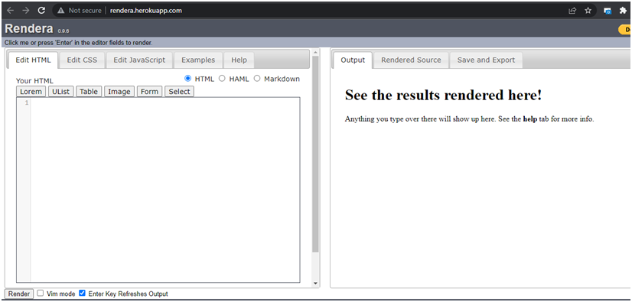
Task: Select the HTML radio button
Action: pyautogui.click(x=187, y=79)
